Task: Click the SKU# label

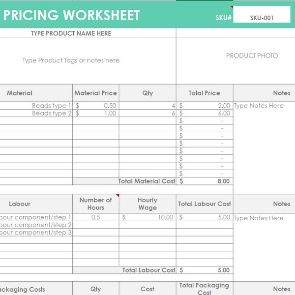Action: [224, 18]
